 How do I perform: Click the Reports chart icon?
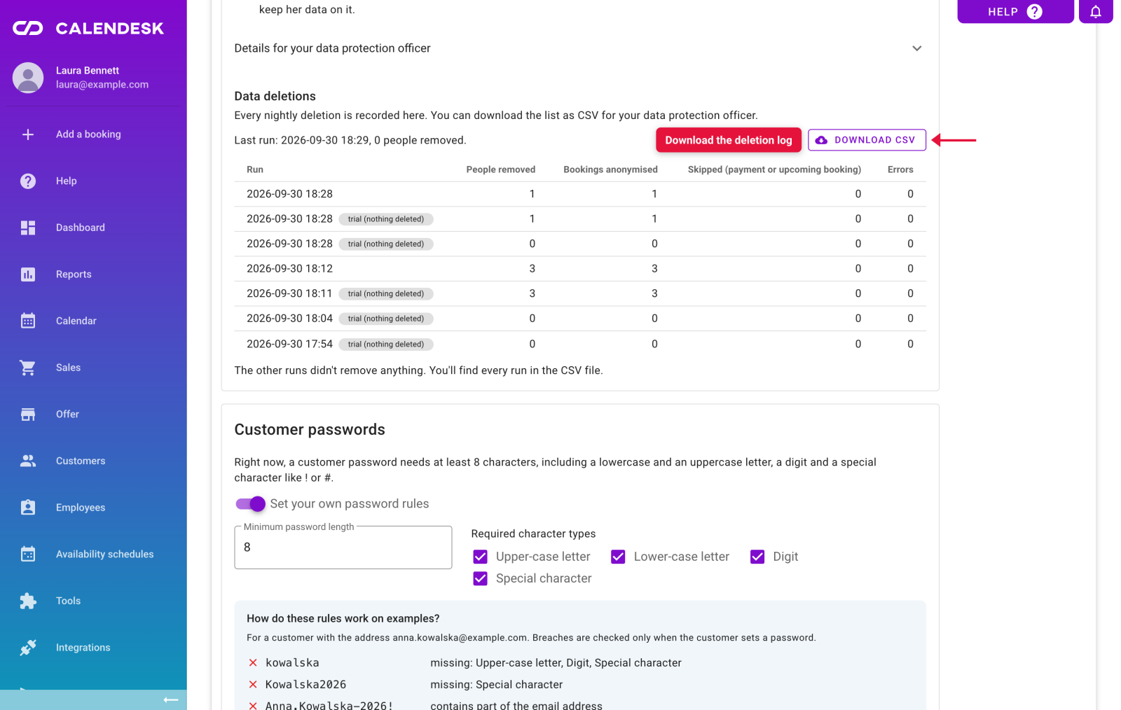28,274
